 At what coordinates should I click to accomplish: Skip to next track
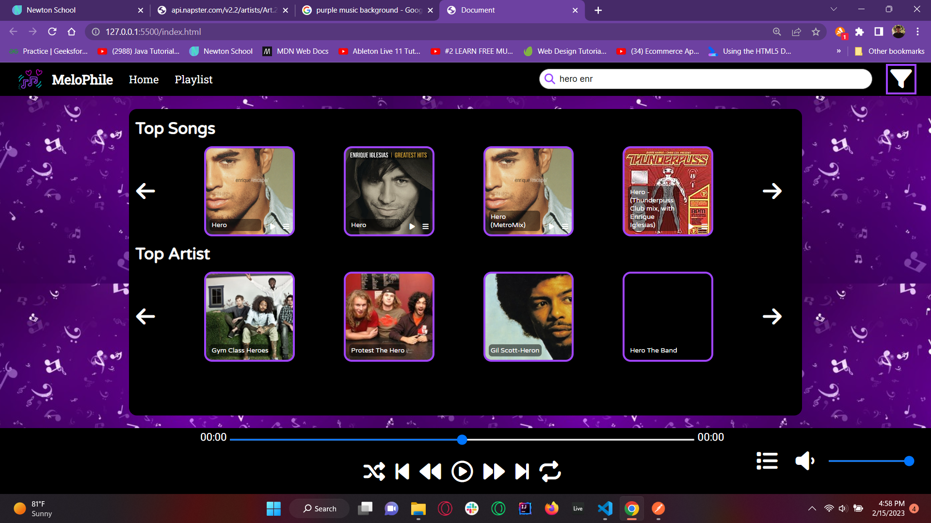pyautogui.click(x=522, y=471)
